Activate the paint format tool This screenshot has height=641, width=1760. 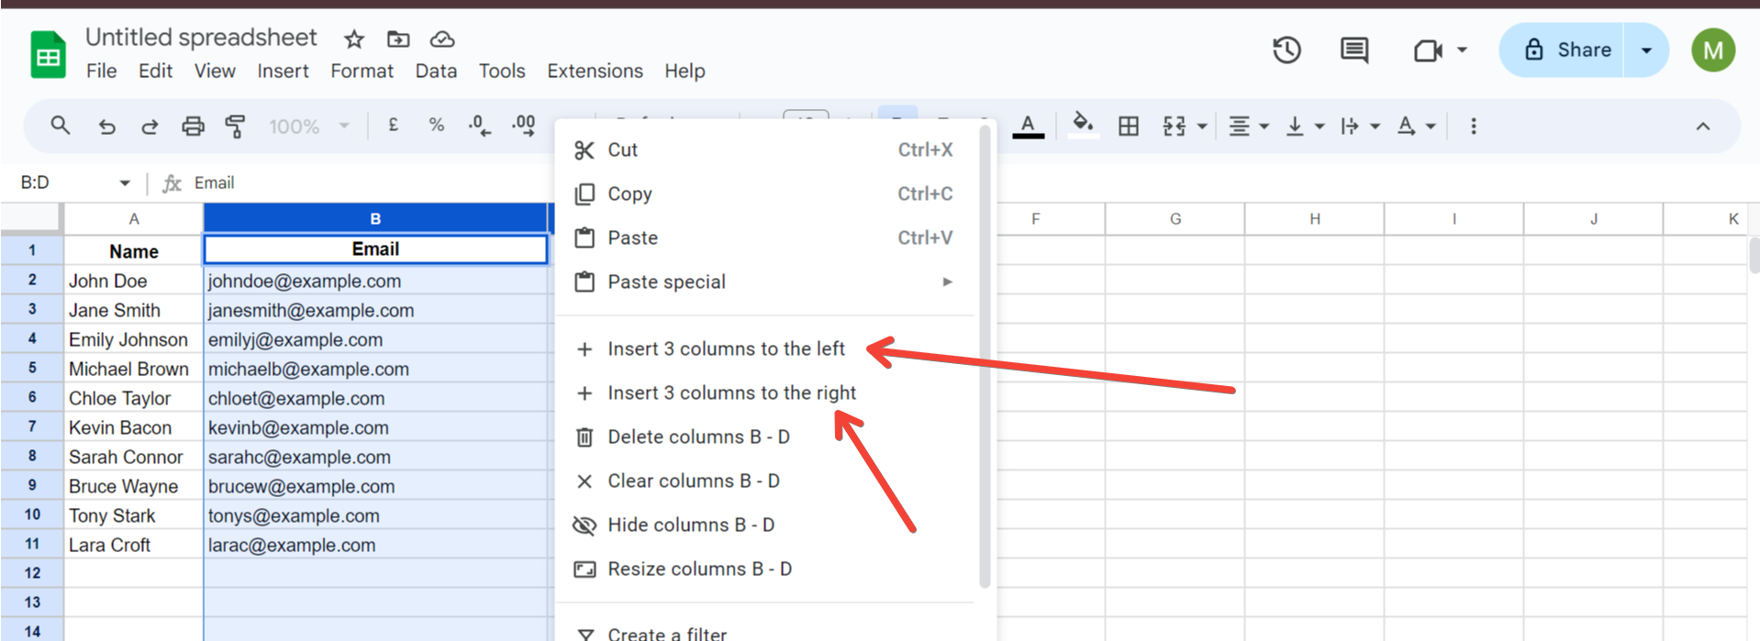tap(235, 127)
